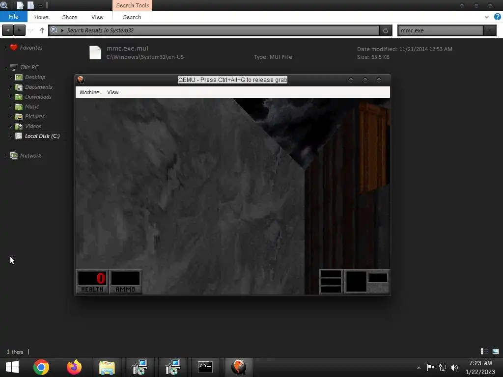The height and width of the screenshot is (377, 503).
Task: Expand the Local Disk (C:) tree node
Action: pyautogui.click(x=11, y=136)
